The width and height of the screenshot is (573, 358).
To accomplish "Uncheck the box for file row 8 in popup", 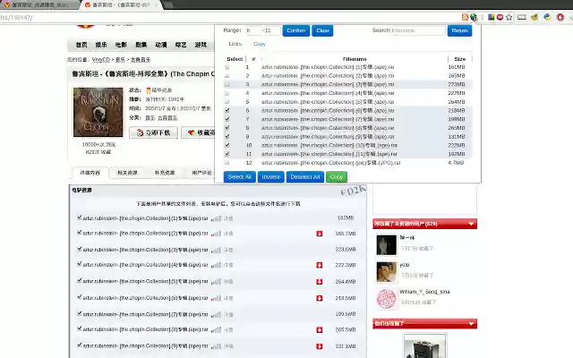I will tap(227, 128).
